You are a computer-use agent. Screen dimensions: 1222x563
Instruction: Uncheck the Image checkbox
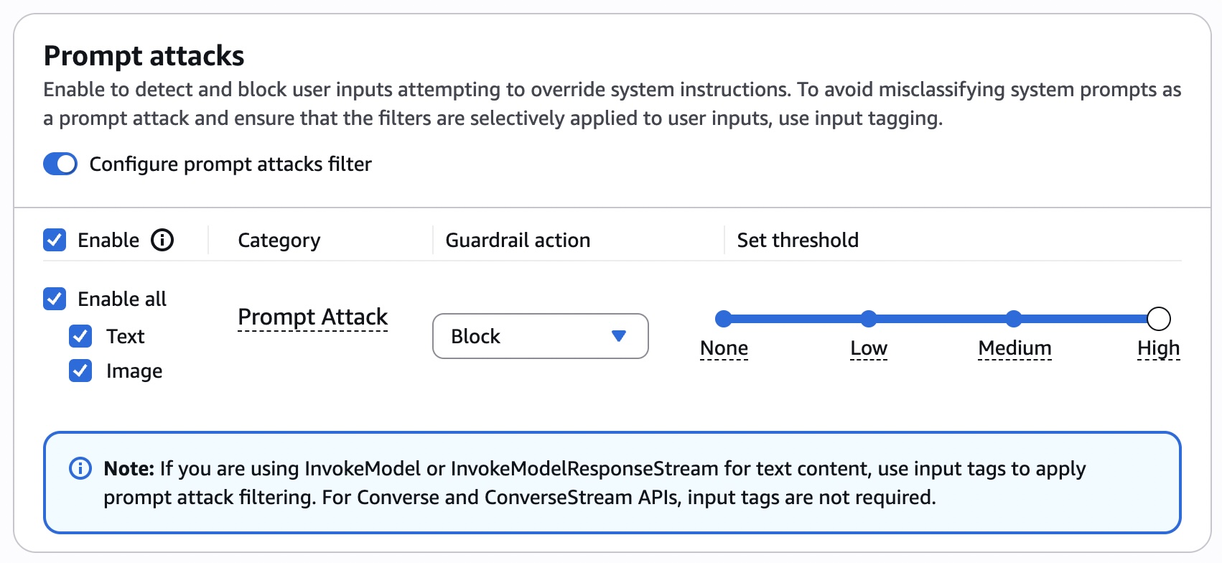[80, 371]
